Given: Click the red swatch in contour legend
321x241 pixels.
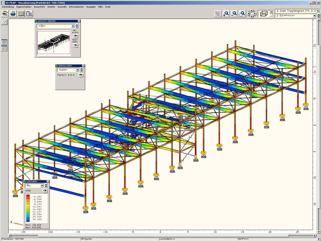Looking at the screenshot, I should point(28,196).
